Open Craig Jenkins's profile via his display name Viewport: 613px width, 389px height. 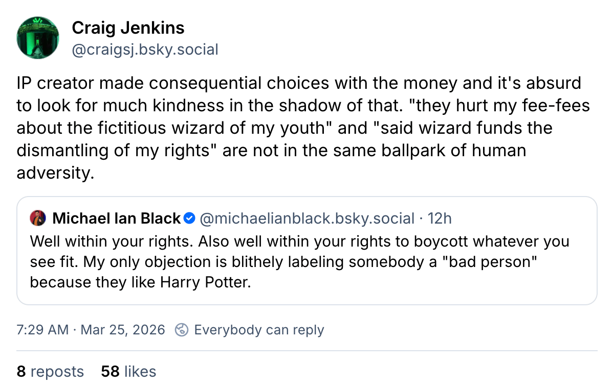128,28
